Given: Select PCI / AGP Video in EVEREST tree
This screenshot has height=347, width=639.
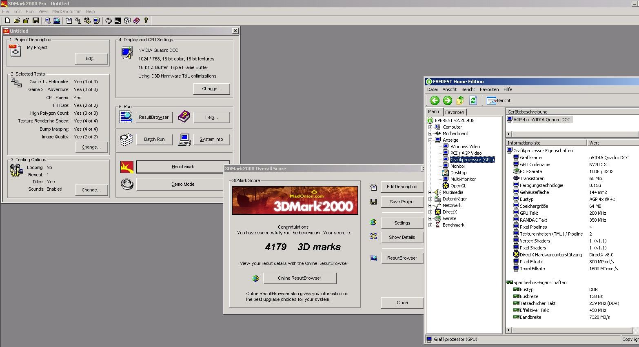Looking at the screenshot, I should point(466,153).
